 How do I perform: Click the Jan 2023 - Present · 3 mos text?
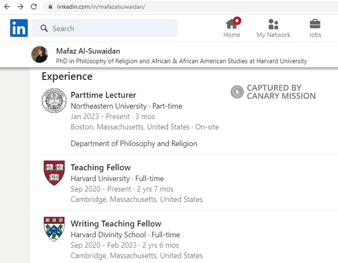click(x=113, y=117)
